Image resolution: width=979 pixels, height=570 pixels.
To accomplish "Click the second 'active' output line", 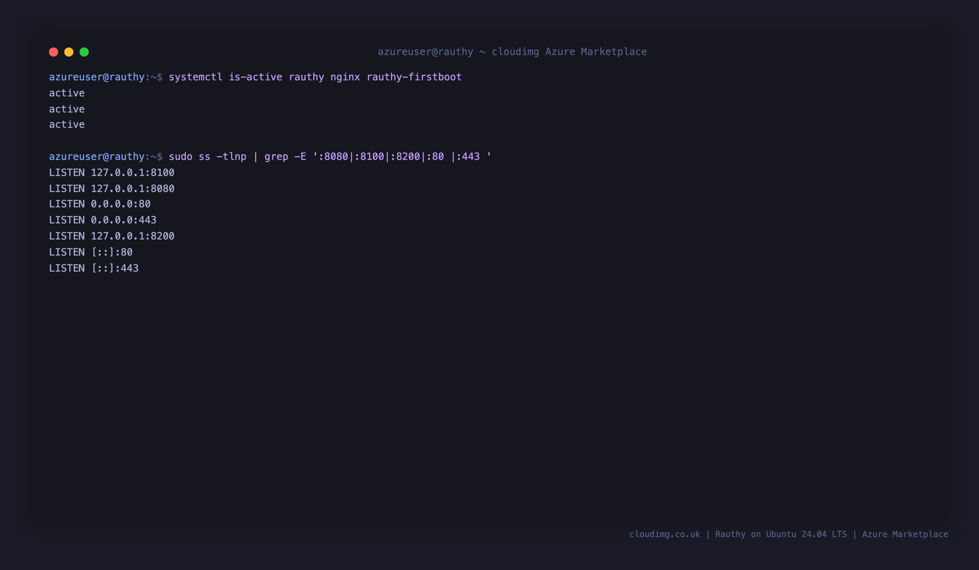I will click(67, 109).
